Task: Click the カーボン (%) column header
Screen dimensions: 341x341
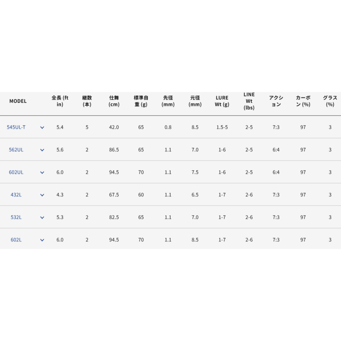Action: [303, 101]
